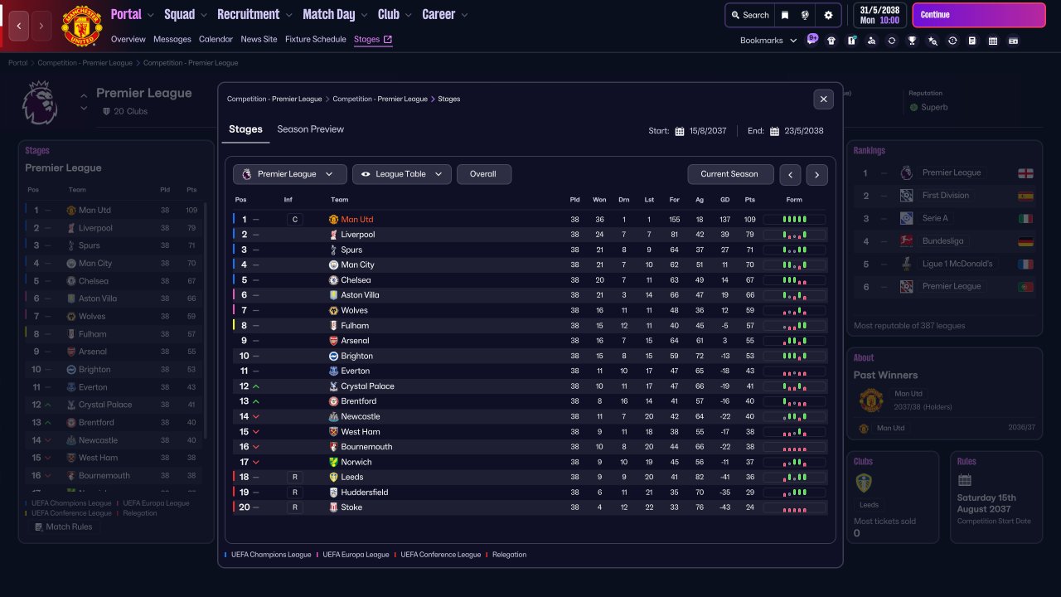
Task: Click the Search field in the top bar
Action: (749, 15)
